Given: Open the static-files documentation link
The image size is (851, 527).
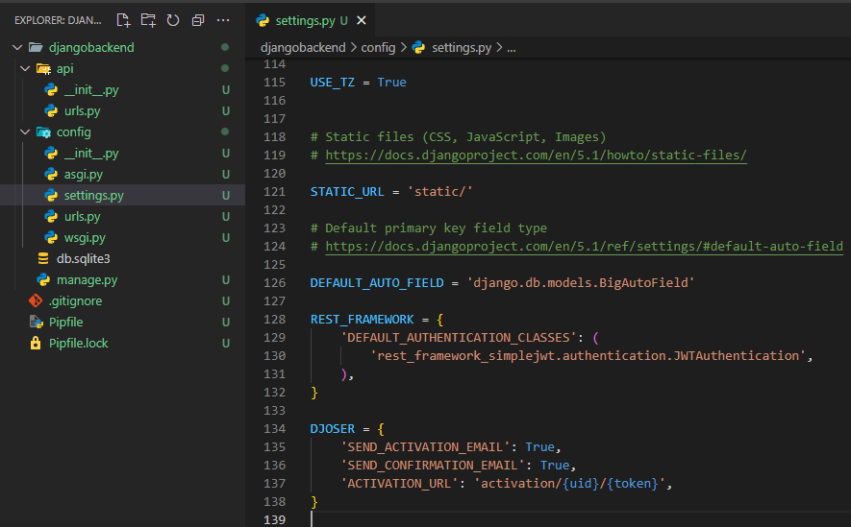Looking at the screenshot, I should pyautogui.click(x=536, y=156).
